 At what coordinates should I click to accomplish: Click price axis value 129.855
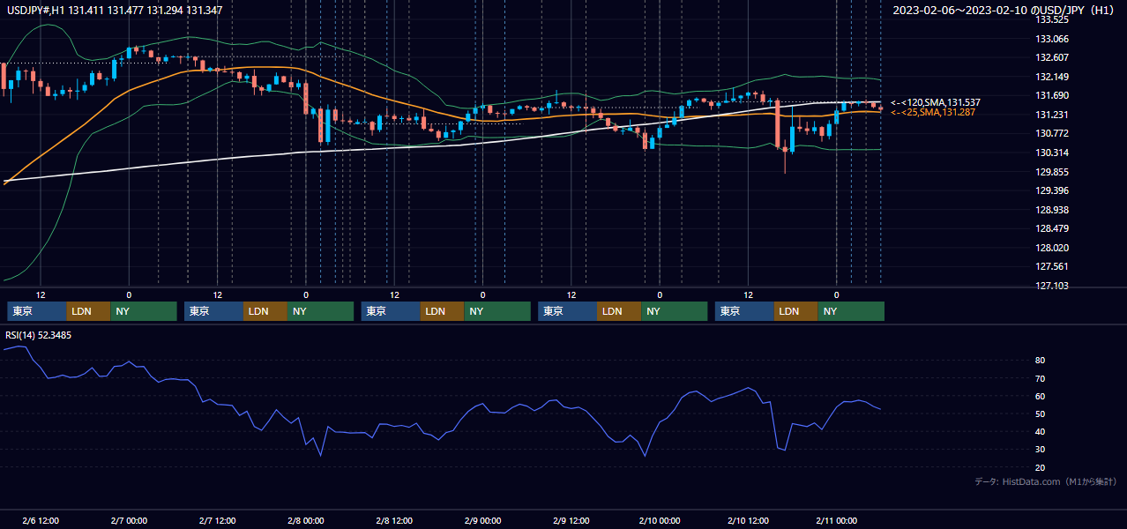click(1051, 172)
